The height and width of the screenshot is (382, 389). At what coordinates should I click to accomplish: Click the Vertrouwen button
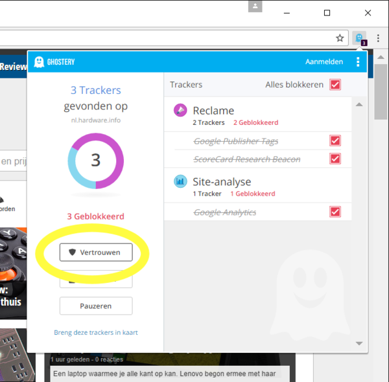pos(96,253)
